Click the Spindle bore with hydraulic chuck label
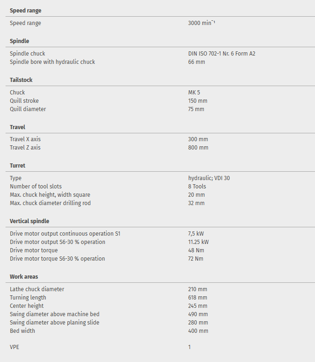This screenshot has height=362, width=315. pos(52,62)
